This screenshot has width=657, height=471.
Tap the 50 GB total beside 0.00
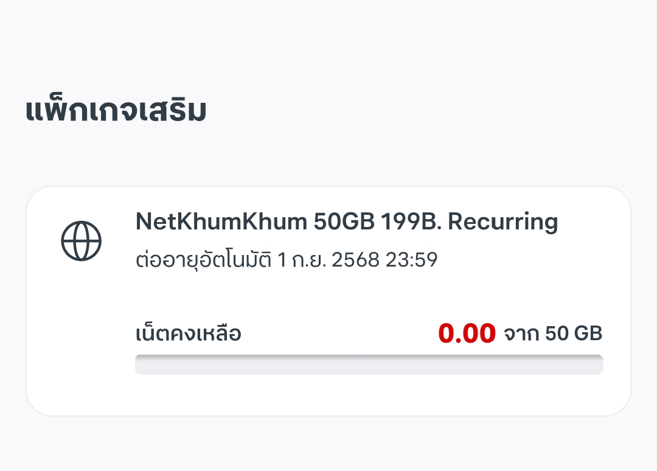tap(574, 333)
